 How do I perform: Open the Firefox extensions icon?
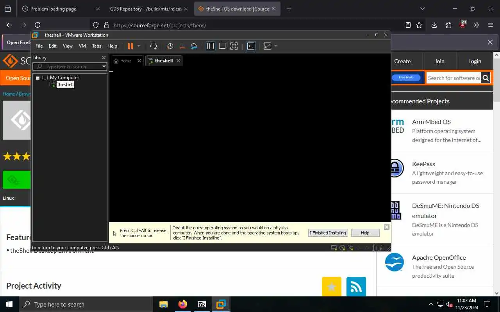click(x=448, y=25)
